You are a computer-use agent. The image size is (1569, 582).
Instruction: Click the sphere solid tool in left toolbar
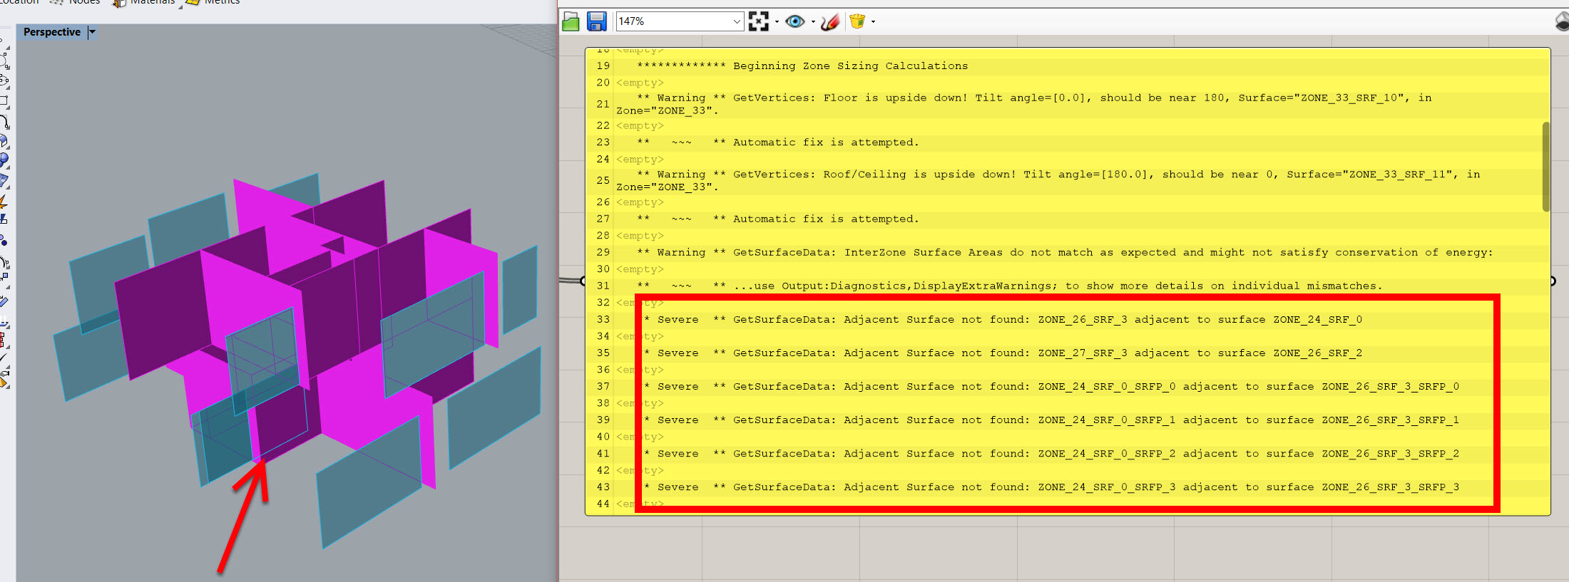tap(4, 160)
